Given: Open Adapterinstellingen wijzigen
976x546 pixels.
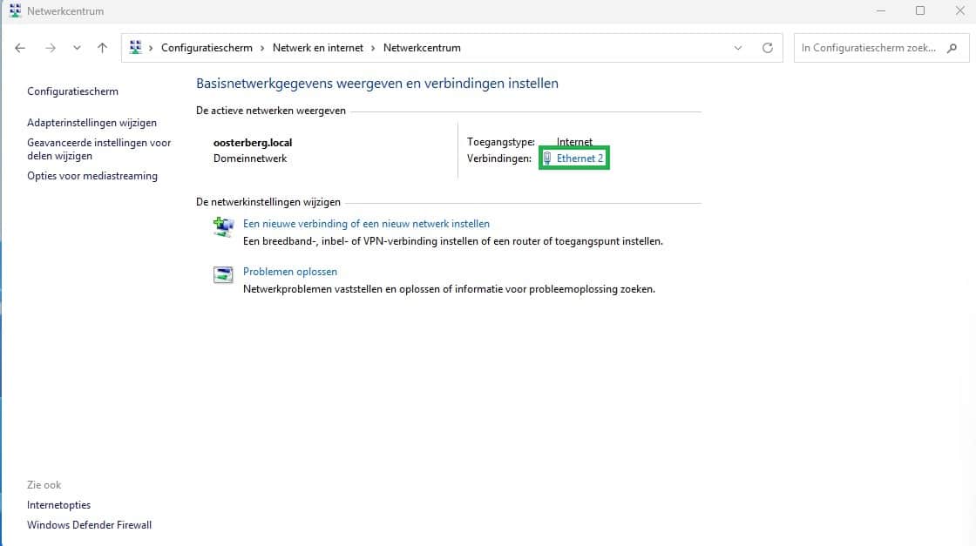Looking at the screenshot, I should click(x=91, y=123).
